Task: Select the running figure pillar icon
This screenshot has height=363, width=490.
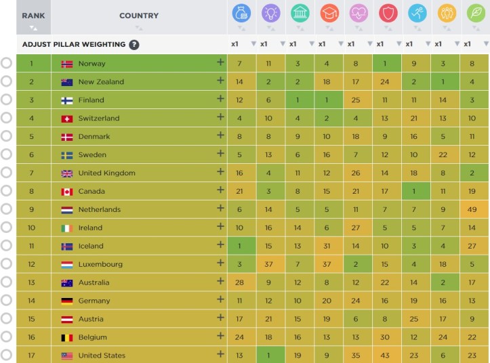Action: click(417, 14)
